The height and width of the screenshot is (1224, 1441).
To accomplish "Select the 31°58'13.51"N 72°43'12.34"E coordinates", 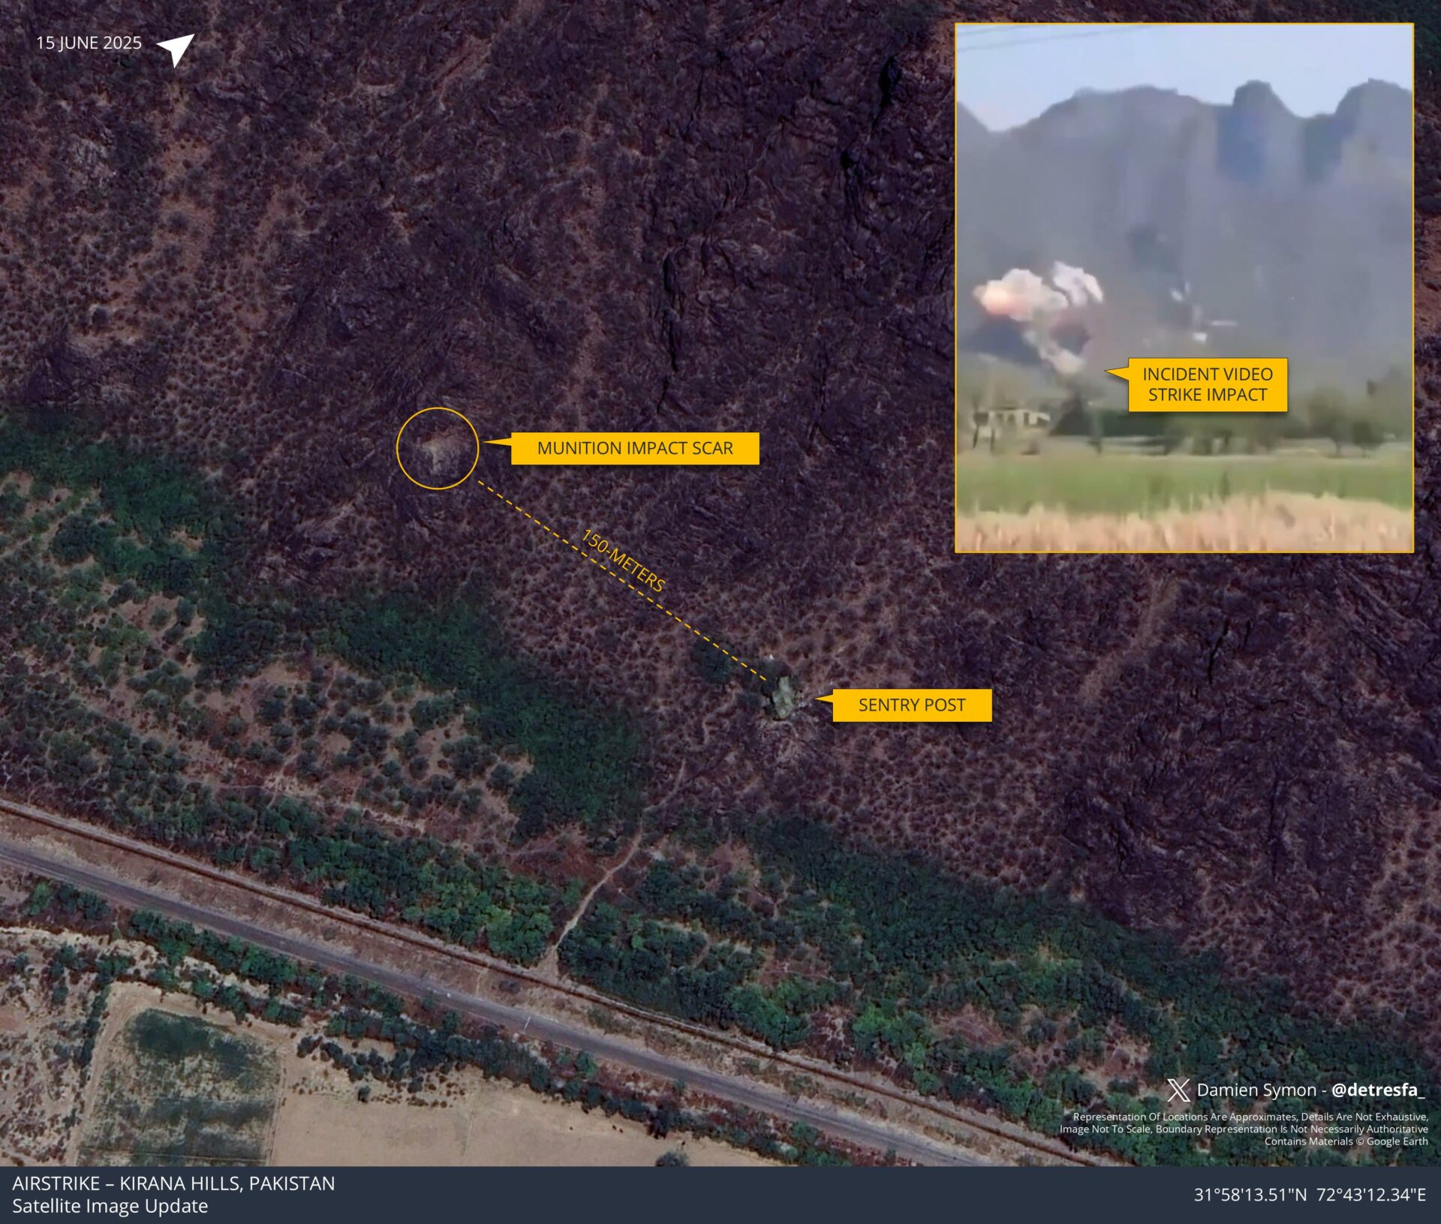I will 1310,1195.
